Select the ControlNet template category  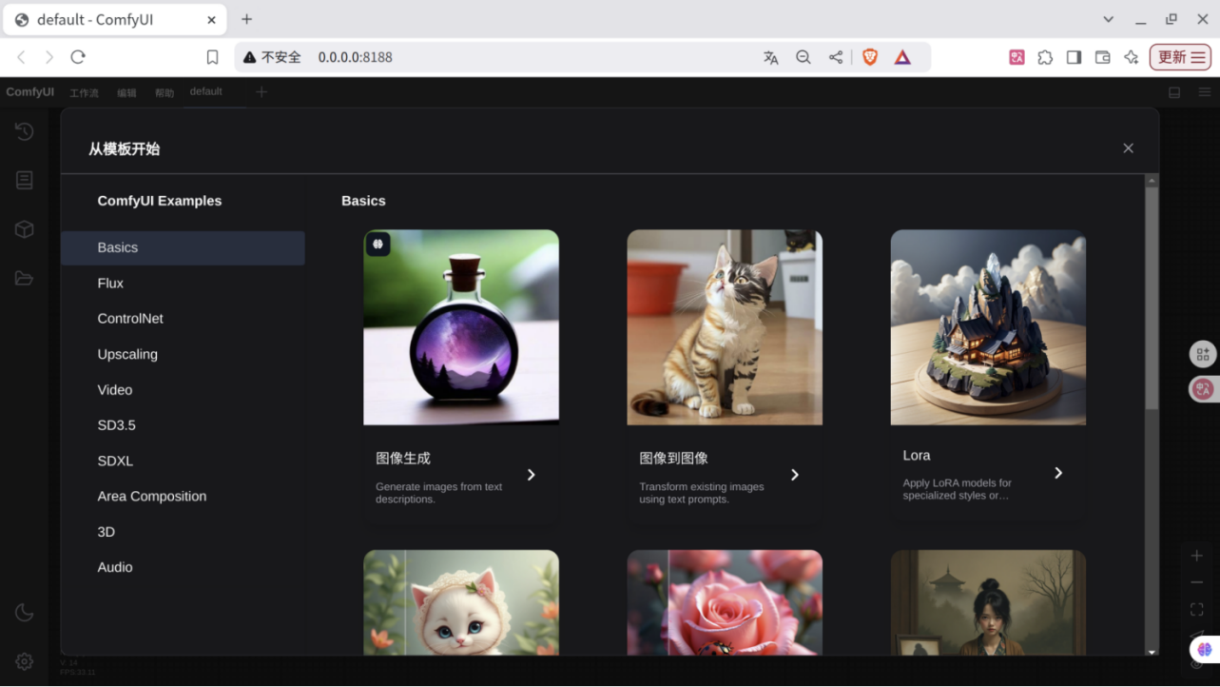point(183,319)
